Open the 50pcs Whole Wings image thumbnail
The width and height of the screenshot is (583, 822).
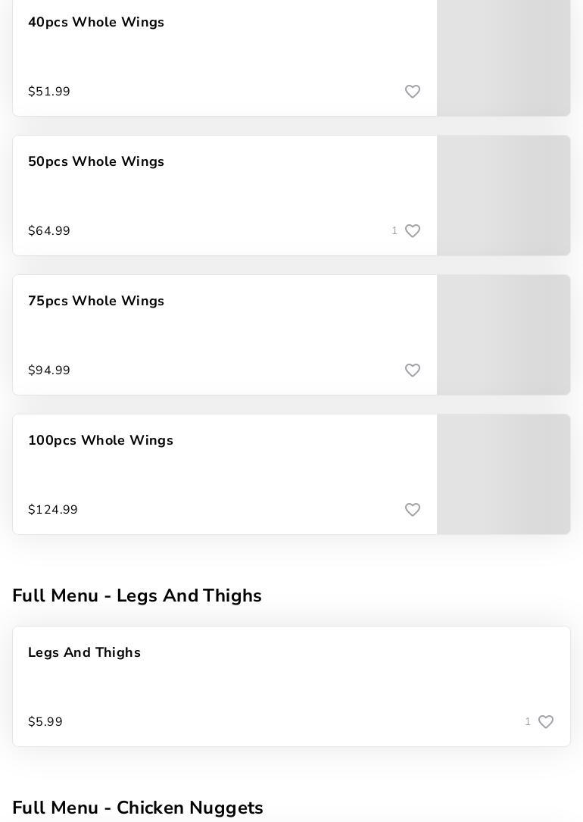click(503, 195)
